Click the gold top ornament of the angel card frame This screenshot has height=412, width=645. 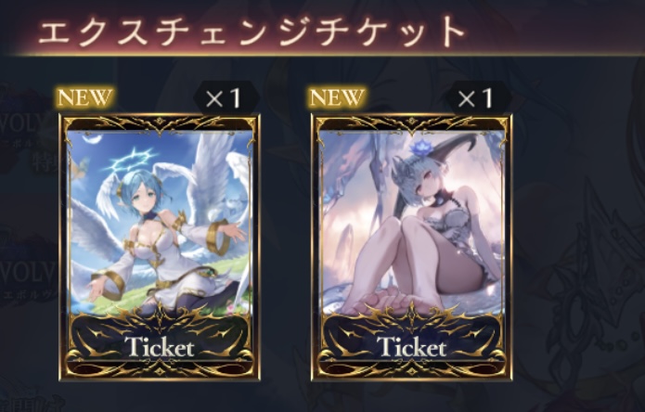coord(160,123)
